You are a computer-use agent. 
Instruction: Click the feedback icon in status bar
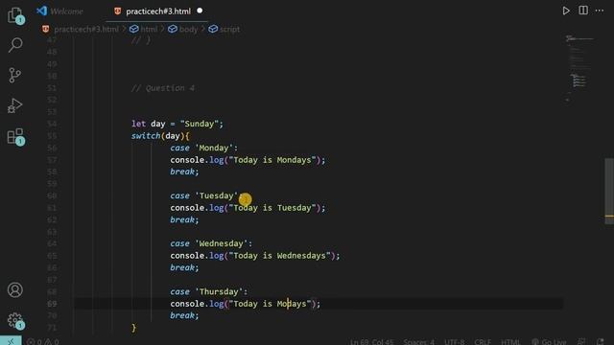[x=582, y=341]
